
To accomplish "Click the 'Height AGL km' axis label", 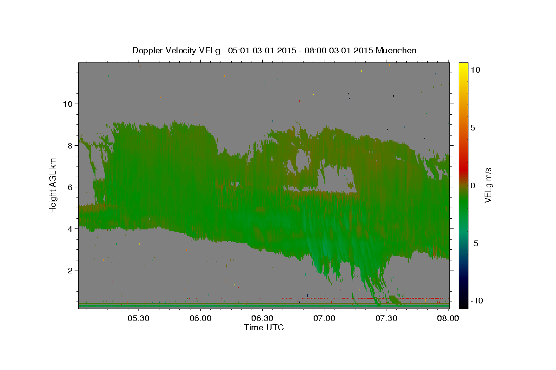I will tap(53, 185).
